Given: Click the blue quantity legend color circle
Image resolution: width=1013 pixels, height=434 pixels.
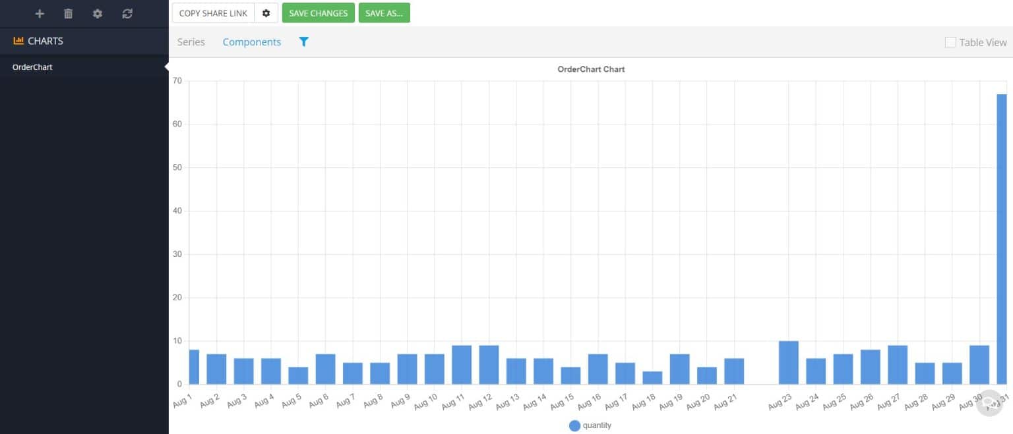Looking at the screenshot, I should pyautogui.click(x=574, y=426).
